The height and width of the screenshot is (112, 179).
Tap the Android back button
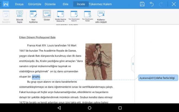[59, 108]
